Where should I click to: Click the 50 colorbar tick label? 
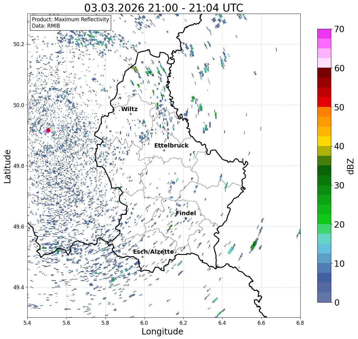pyautogui.click(x=339, y=107)
